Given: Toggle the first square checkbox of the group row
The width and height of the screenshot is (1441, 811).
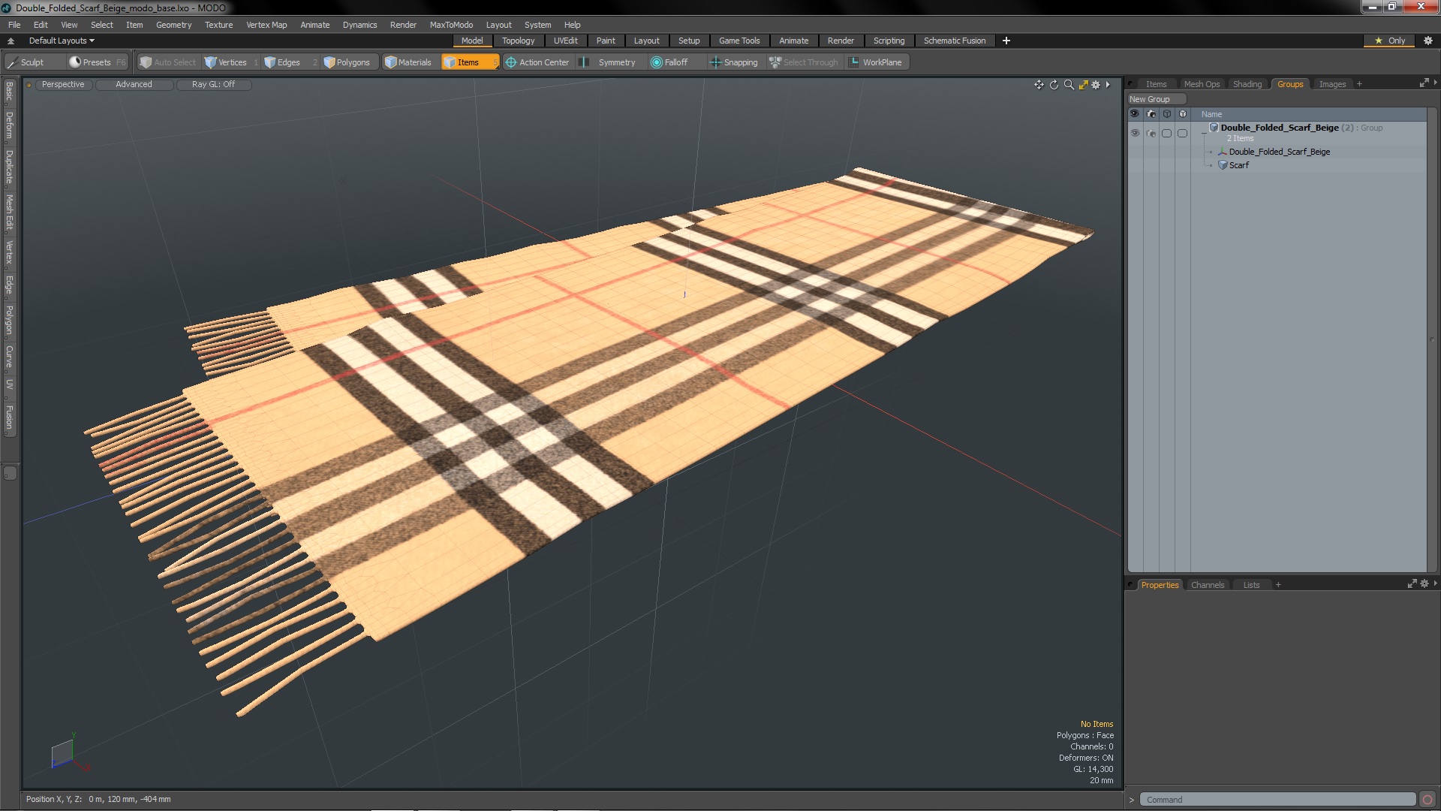Looking at the screenshot, I should coord(1166,133).
